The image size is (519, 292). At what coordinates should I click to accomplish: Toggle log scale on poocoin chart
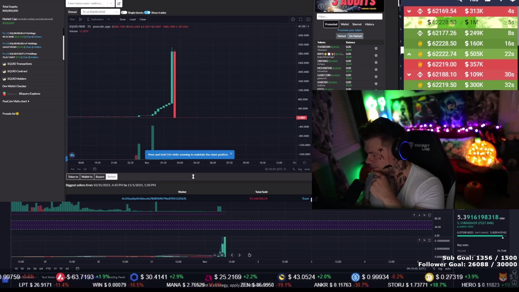point(300,169)
